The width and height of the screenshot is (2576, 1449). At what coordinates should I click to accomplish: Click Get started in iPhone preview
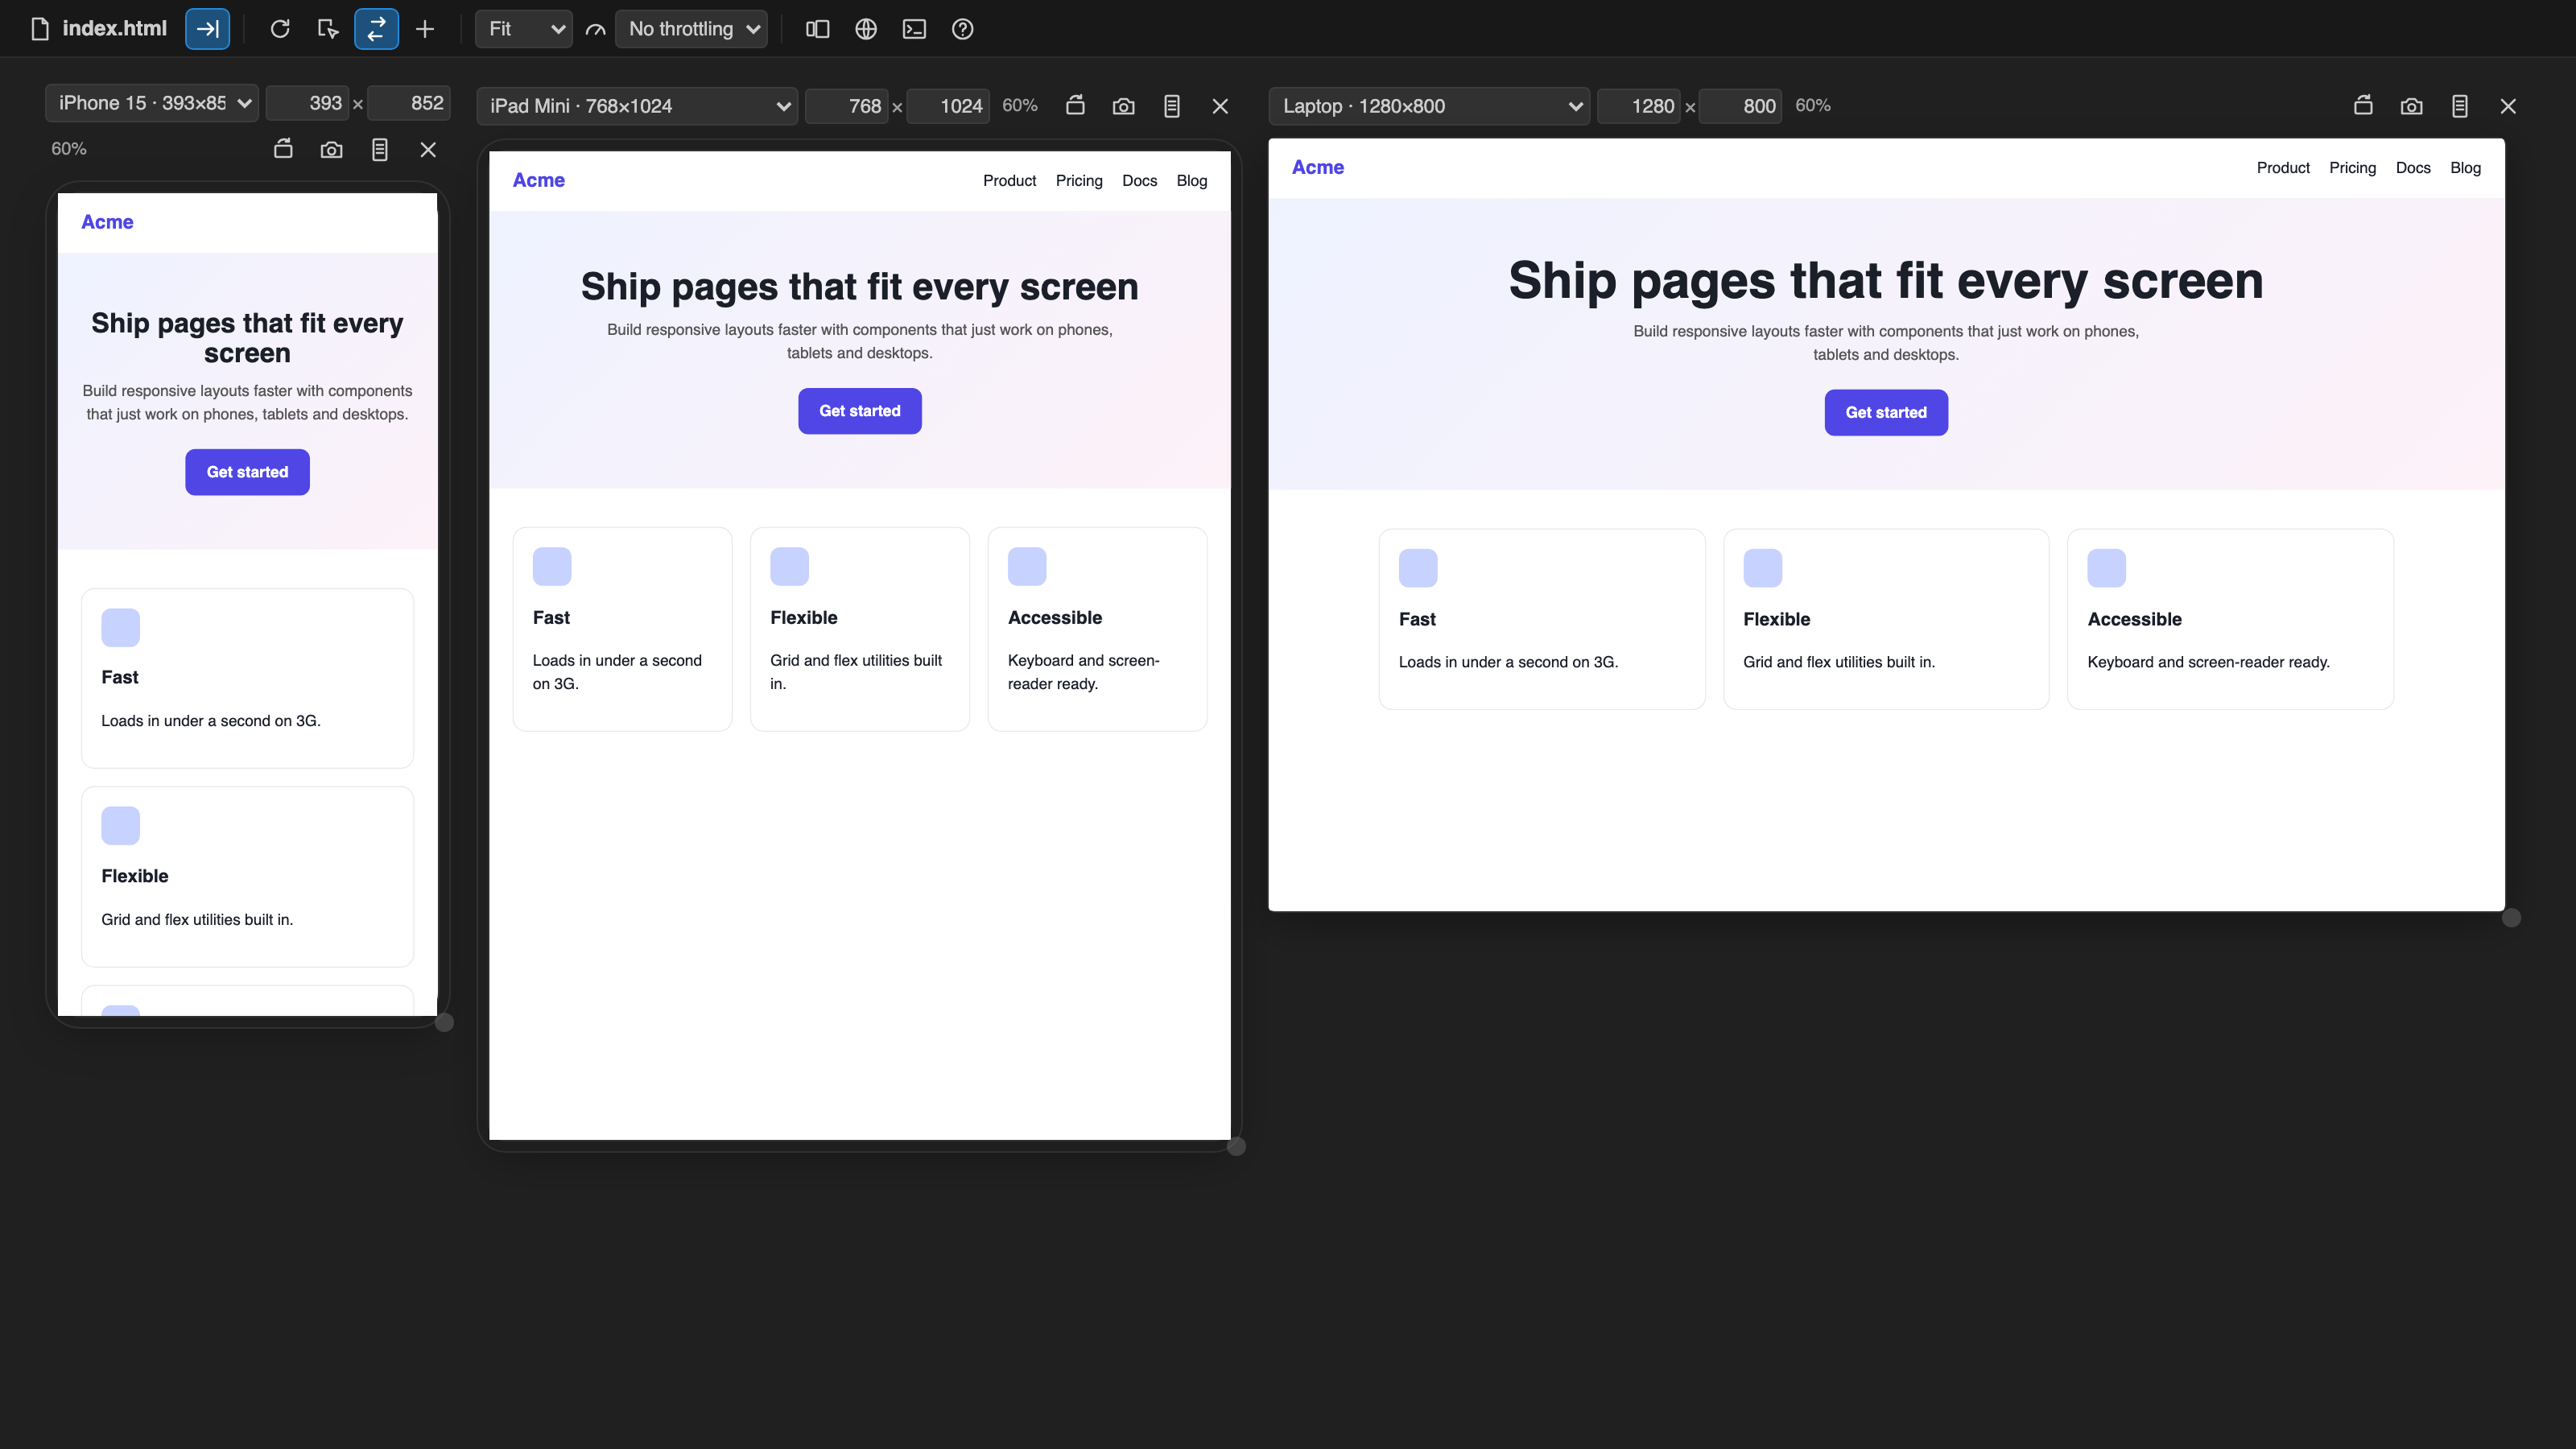[247, 472]
